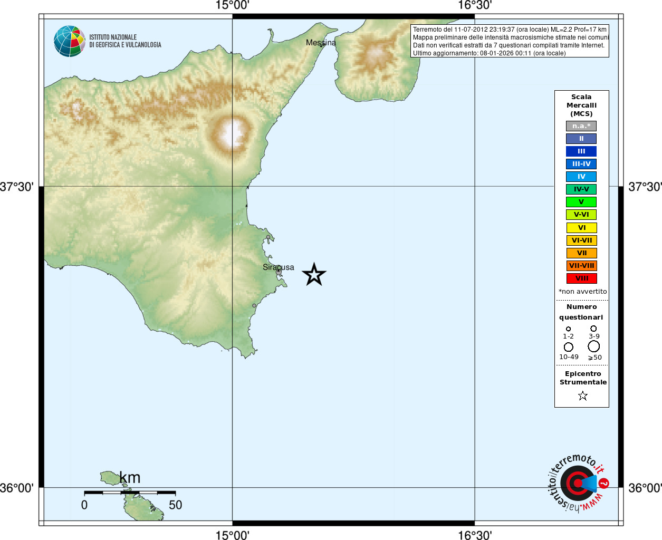The width and height of the screenshot is (662, 540).
Task: Select the 10-49 questionnaires circle in legend
Action: 568,347
